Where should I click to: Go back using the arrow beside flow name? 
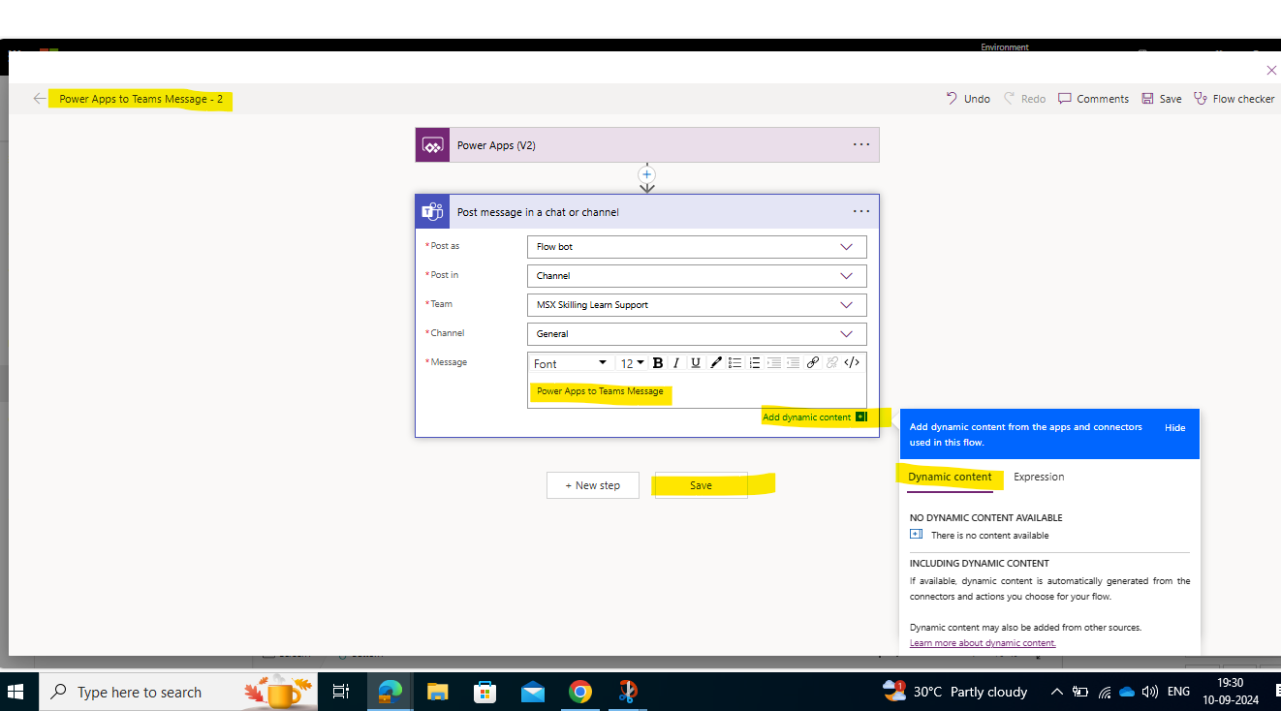tap(39, 99)
